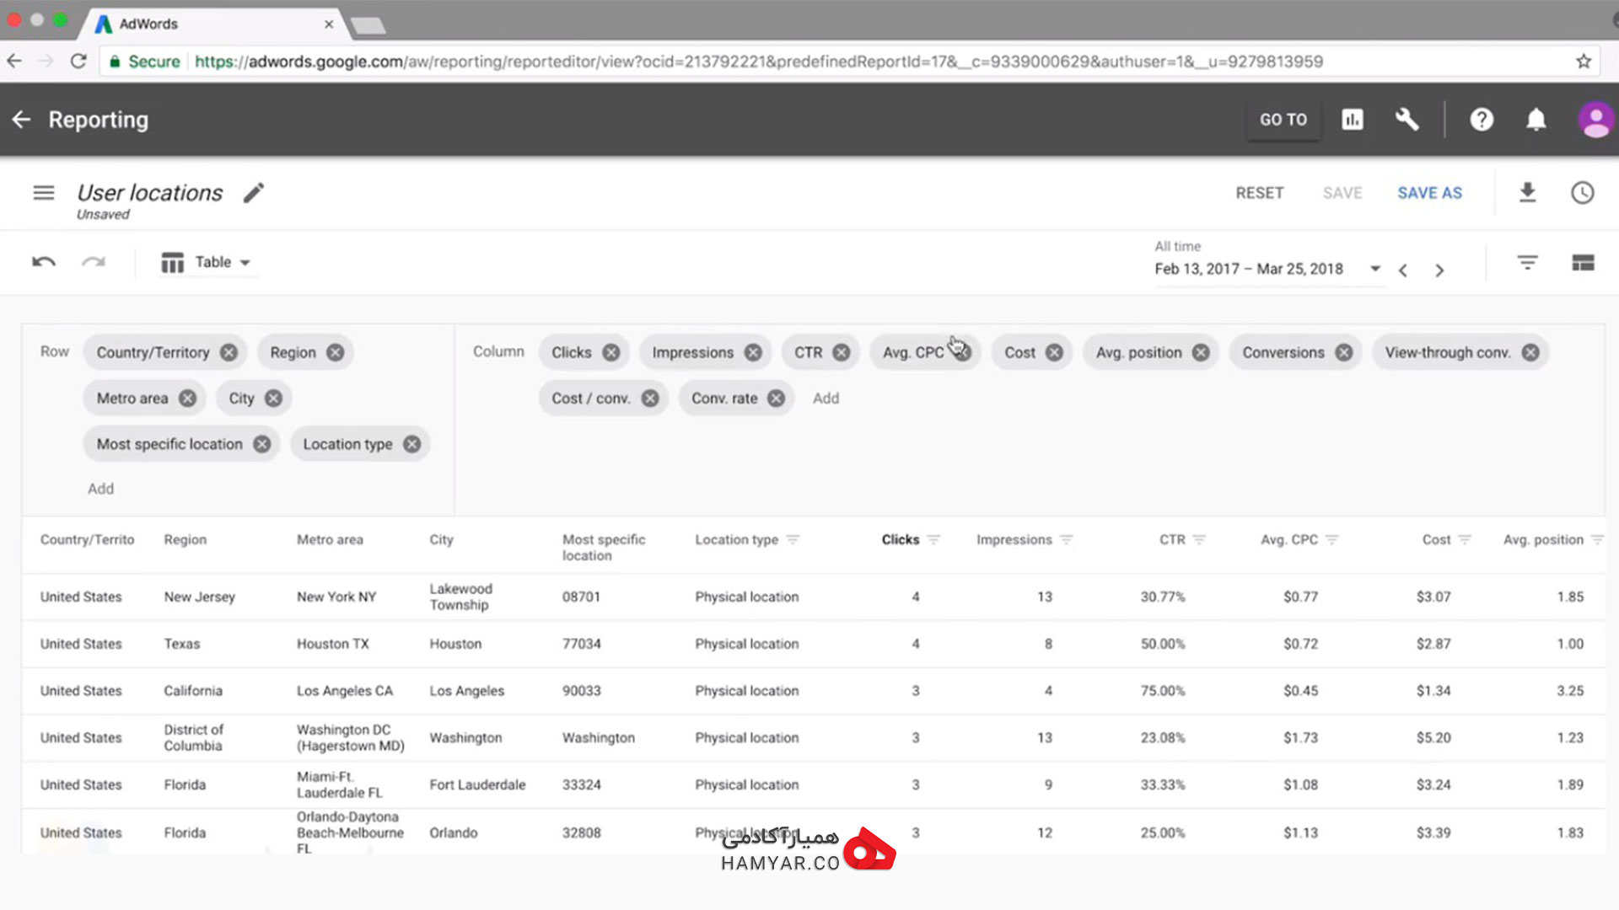Viewport: 1619px width, 910px height.
Task: Focus the browser address bar URL
Action: pyautogui.click(x=759, y=62)
